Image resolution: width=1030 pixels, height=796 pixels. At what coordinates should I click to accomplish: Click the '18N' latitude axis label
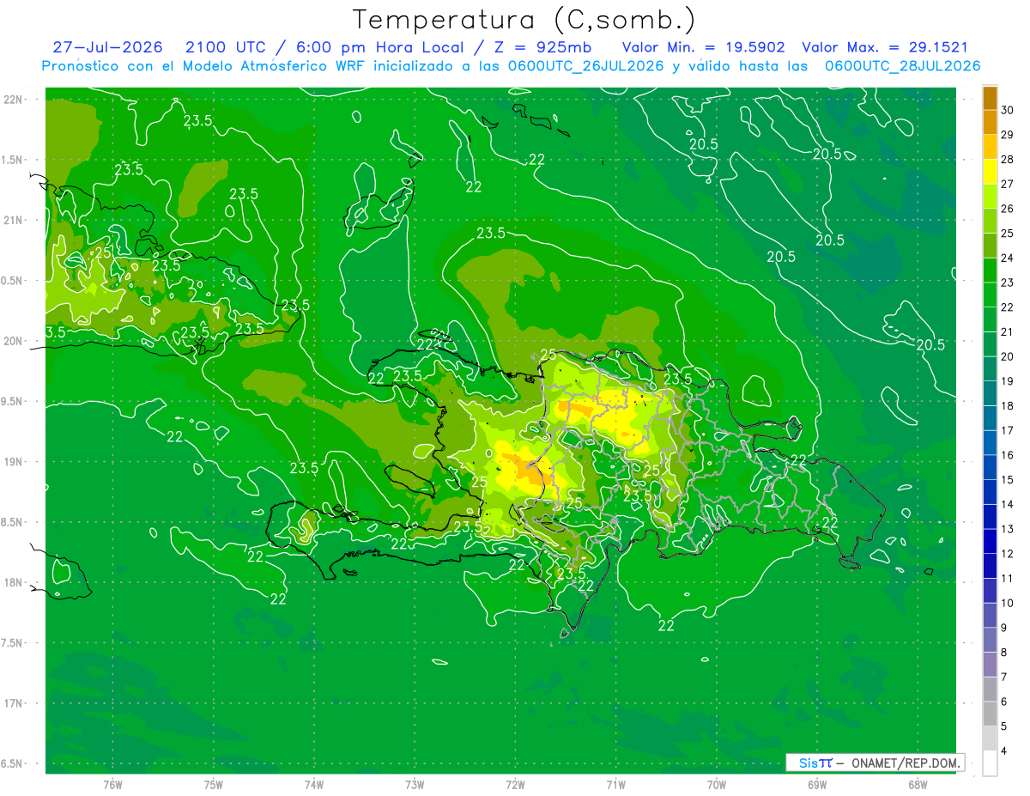point(15,582)
